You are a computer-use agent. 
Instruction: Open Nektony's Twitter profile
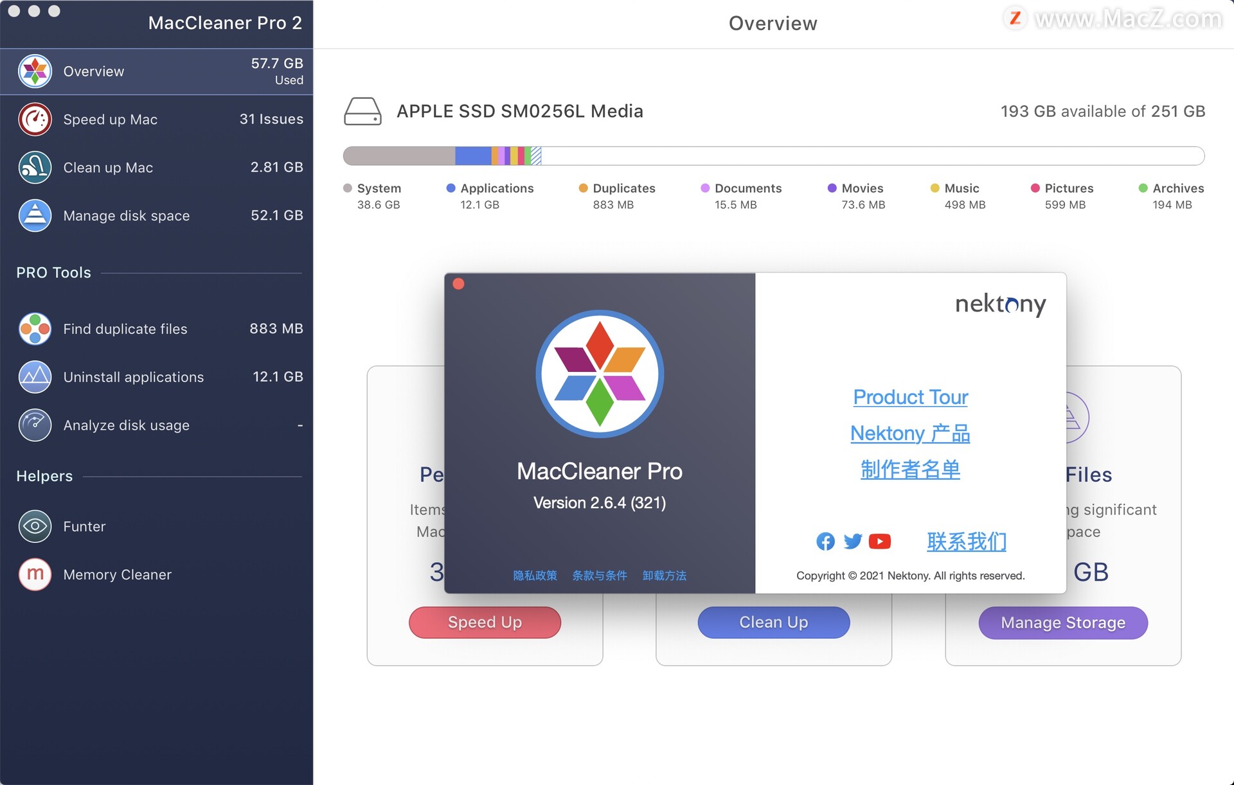(852, 542)
